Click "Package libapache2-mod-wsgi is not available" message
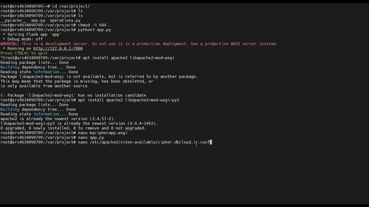369x207 pixels. click(x=99, y=76)
